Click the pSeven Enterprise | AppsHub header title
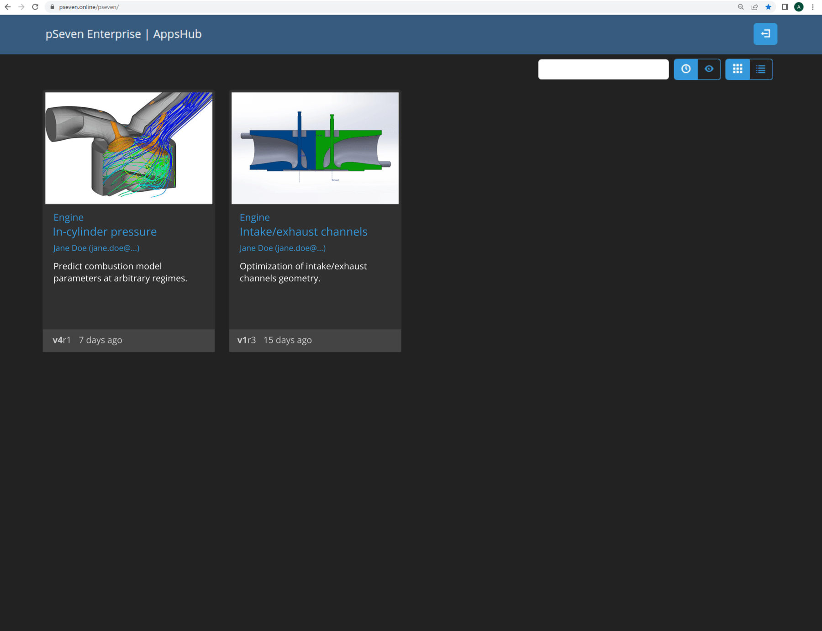 coord(123,34)
